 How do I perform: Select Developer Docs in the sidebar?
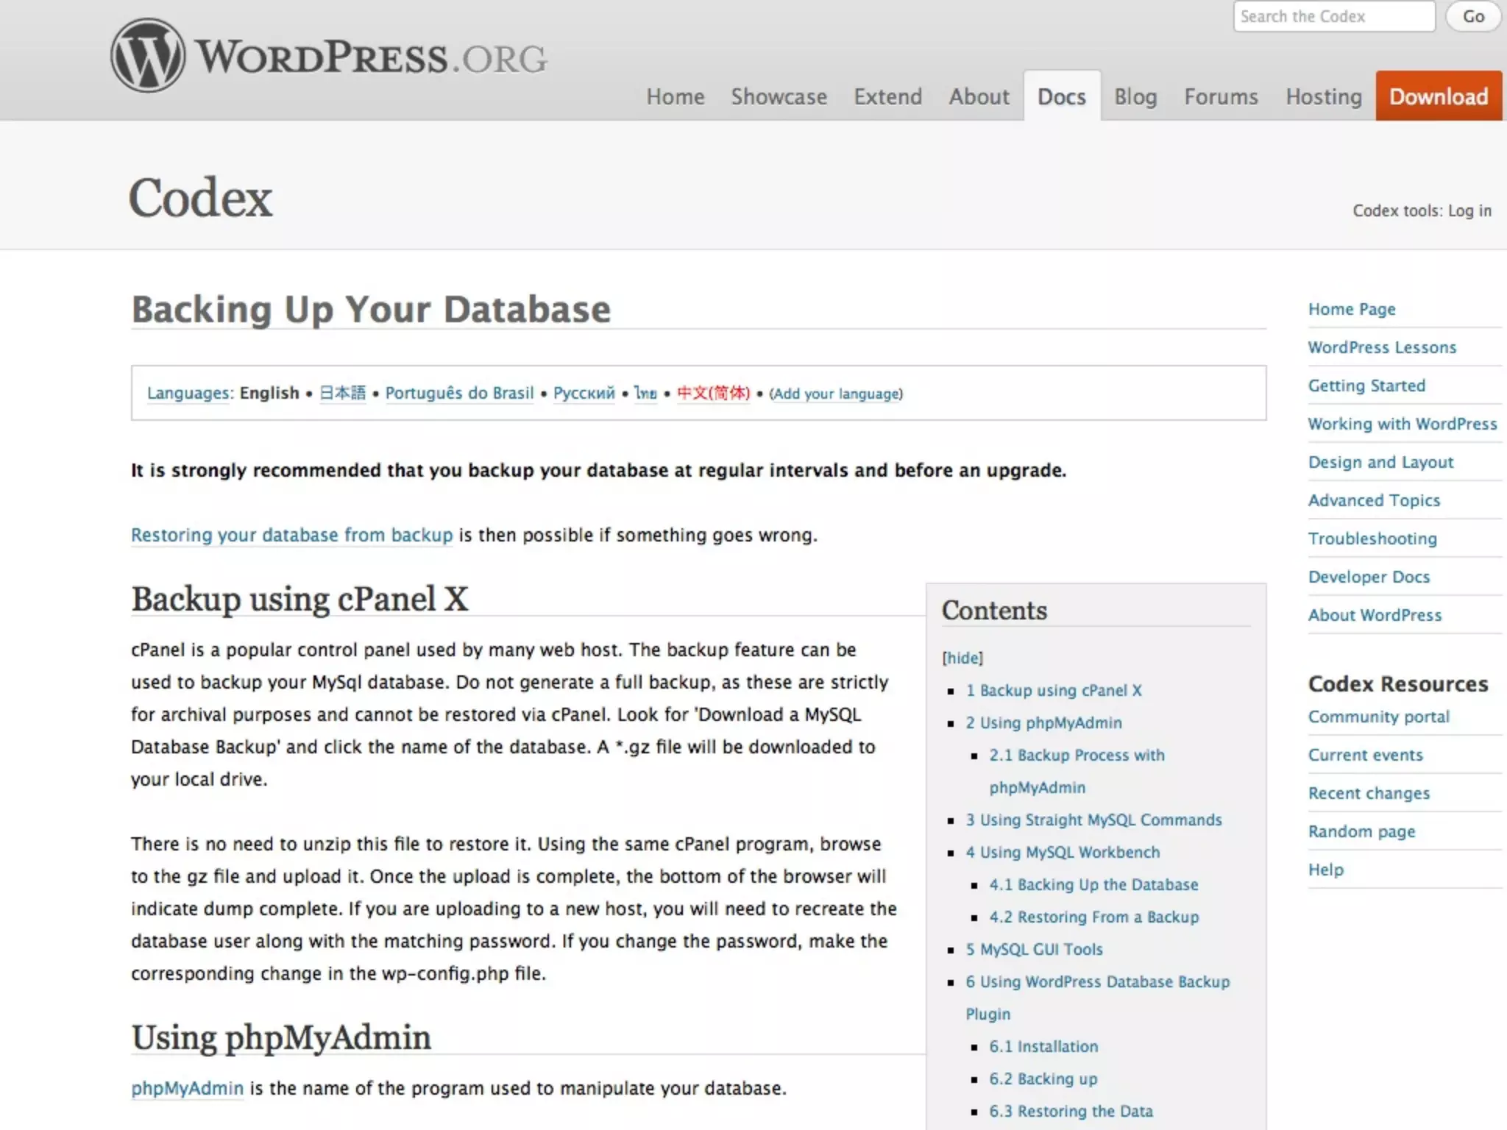coord(1369,577)
